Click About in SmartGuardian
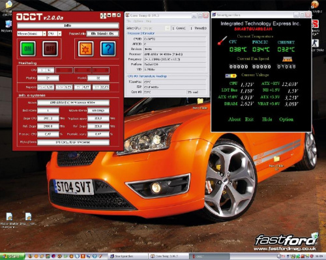Image resolution: width=326 pixels, height=260 pixels. [235, 119]
